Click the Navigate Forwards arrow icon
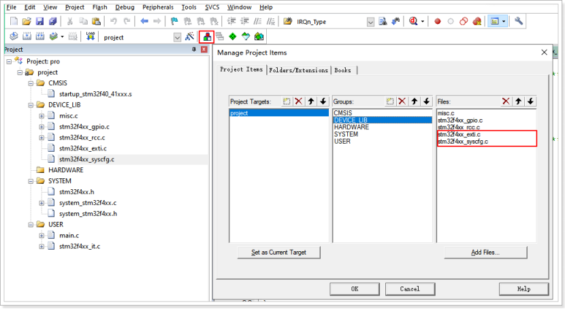Image resolution: width=565 pixels, height=309 pixels. coord(157,21)
